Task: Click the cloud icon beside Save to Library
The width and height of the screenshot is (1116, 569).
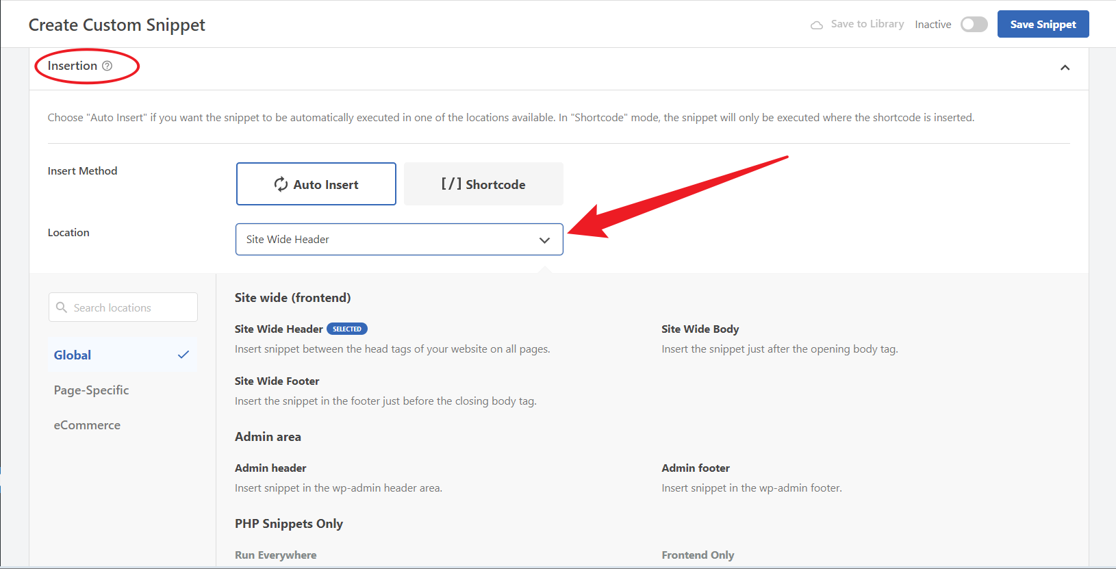Action: point(816,25)
